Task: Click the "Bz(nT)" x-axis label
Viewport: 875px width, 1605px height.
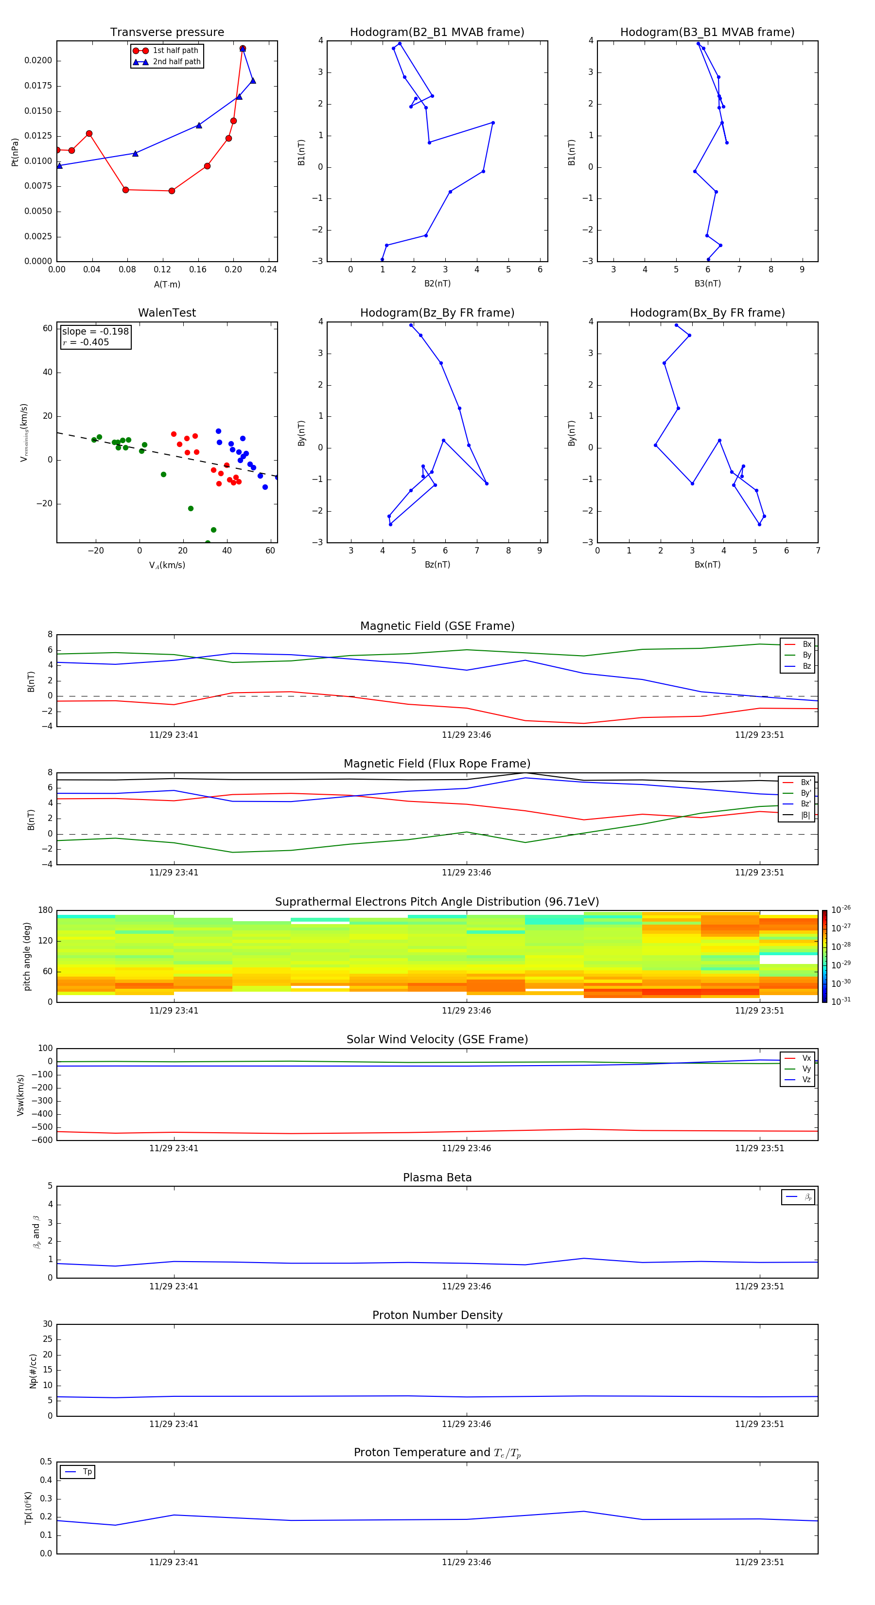Action: [x=437, y=565]
